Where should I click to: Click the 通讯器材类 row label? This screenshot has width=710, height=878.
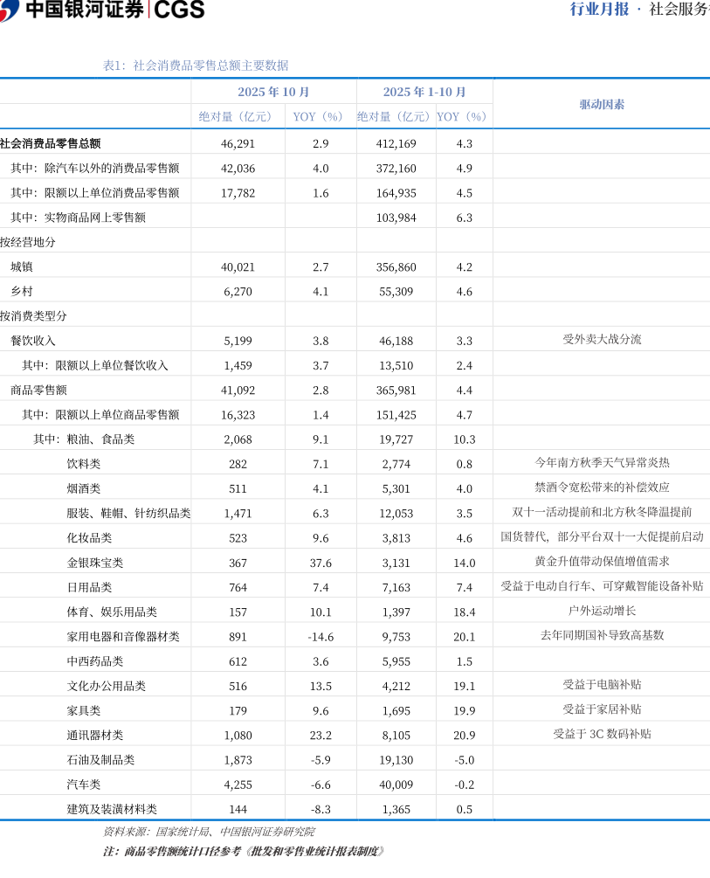[95, 736]
